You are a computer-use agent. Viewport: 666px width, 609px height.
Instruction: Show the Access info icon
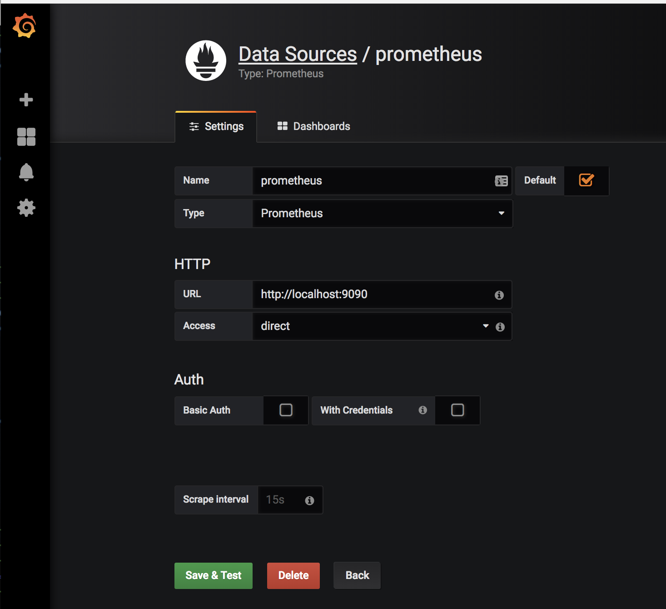(x=500, y=327)
